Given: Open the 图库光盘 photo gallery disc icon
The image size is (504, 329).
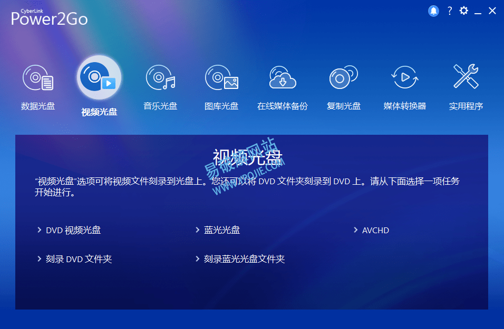Looking at the screenshot, I should 221,77.
